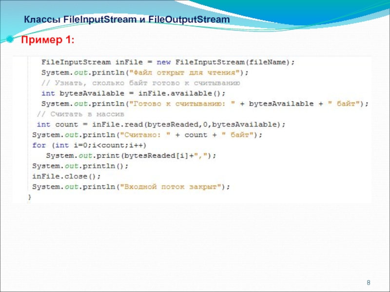Click the loop line 'for (int i=0;i<count;i++)'
390x292 pixels.
[89, 145]
